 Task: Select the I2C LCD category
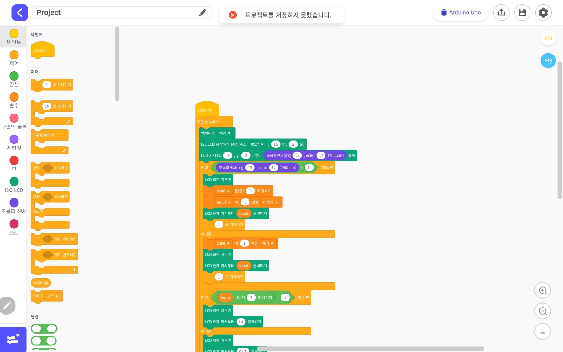[x=14, y=185]
